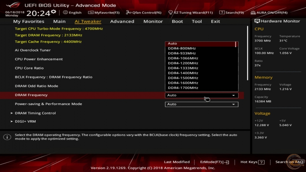Switch to Main tab
Viewport: 306px width, 172px height.
pyautogui.click(x=59, y=21)
